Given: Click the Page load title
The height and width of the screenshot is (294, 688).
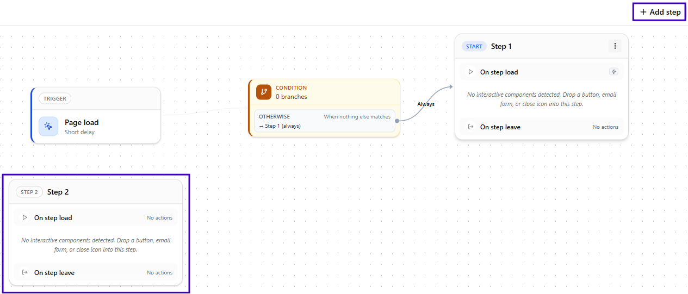Looking at the screenshot, I should 82,122.
